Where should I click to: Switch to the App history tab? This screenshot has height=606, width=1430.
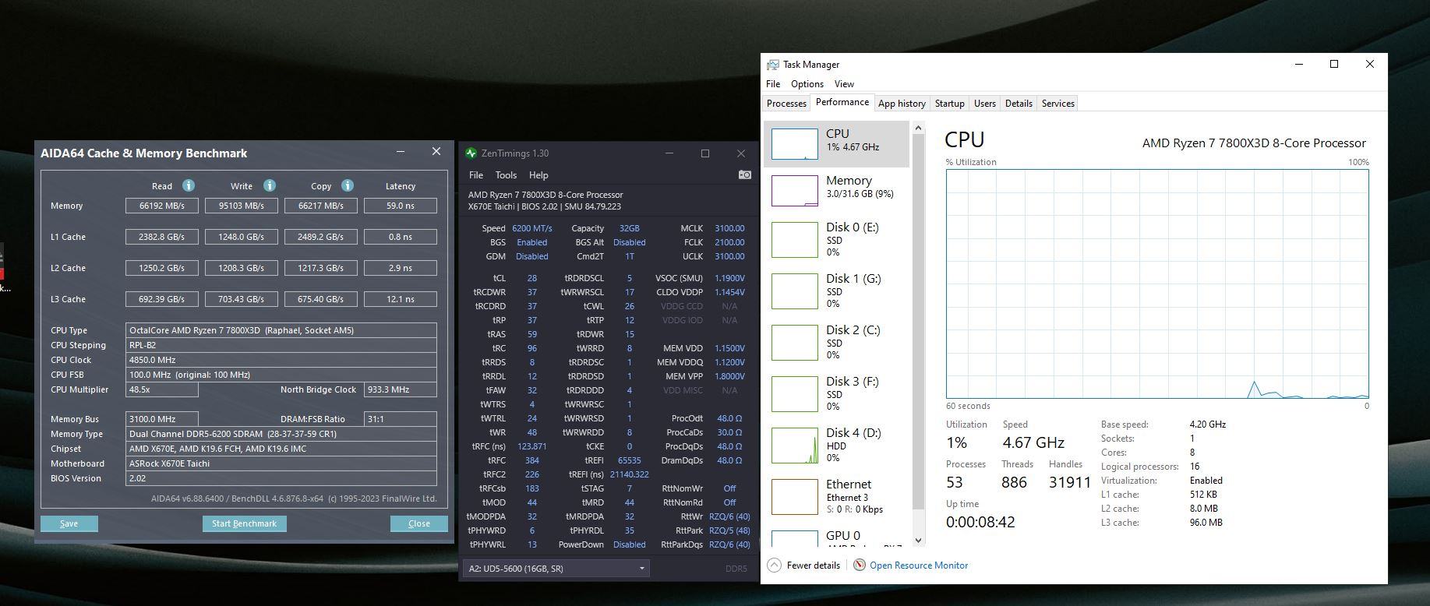click(902, 104)
